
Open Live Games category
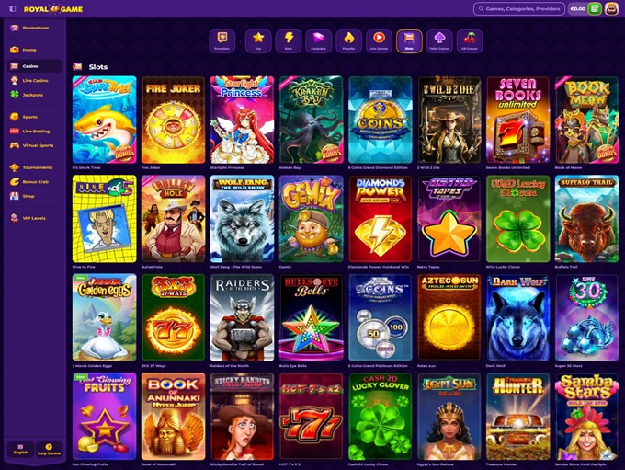coord(379,41)
